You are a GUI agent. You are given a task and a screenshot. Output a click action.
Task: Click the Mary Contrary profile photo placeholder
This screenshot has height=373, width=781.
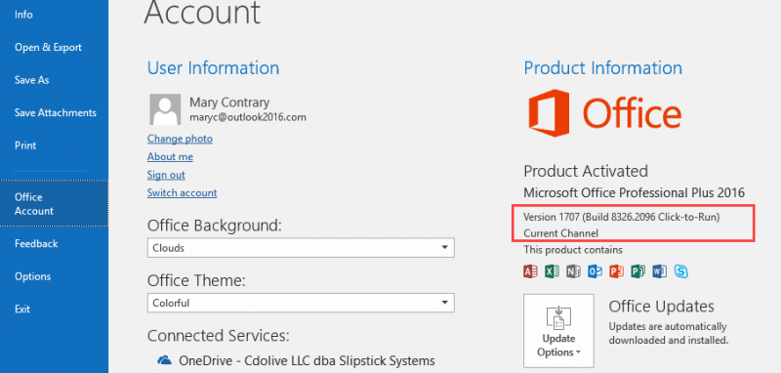point(165,109)
